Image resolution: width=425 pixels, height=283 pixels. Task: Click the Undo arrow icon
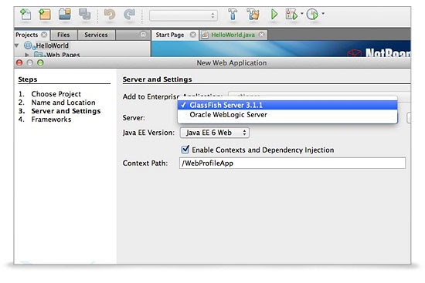point(110,15)
